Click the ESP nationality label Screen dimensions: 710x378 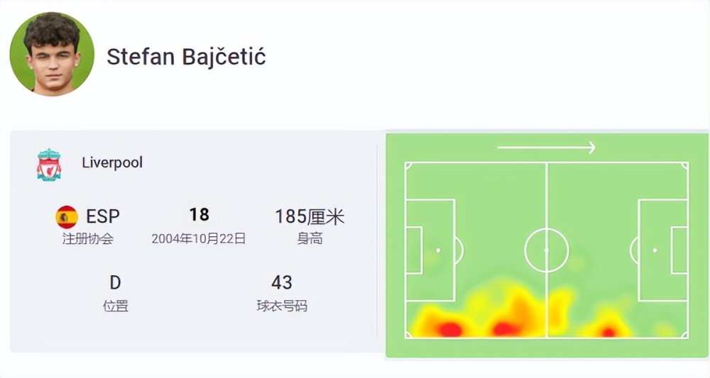click(103, 216)
